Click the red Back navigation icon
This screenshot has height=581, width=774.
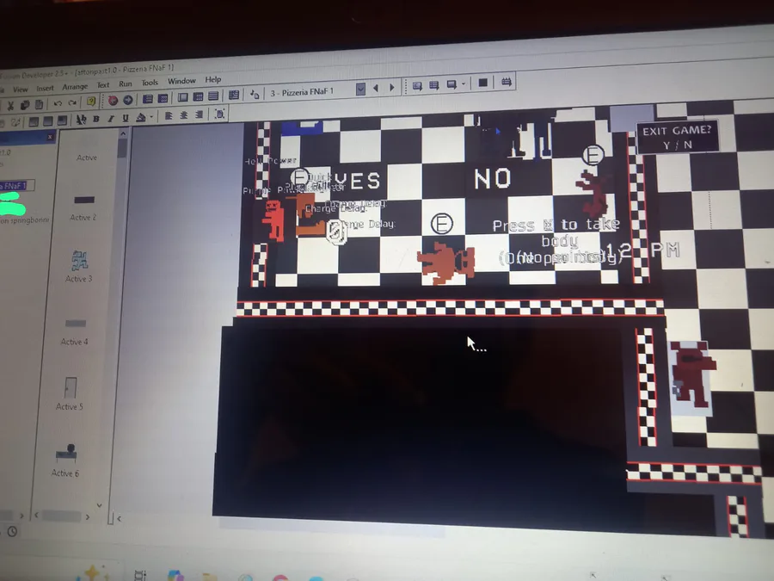113,101
